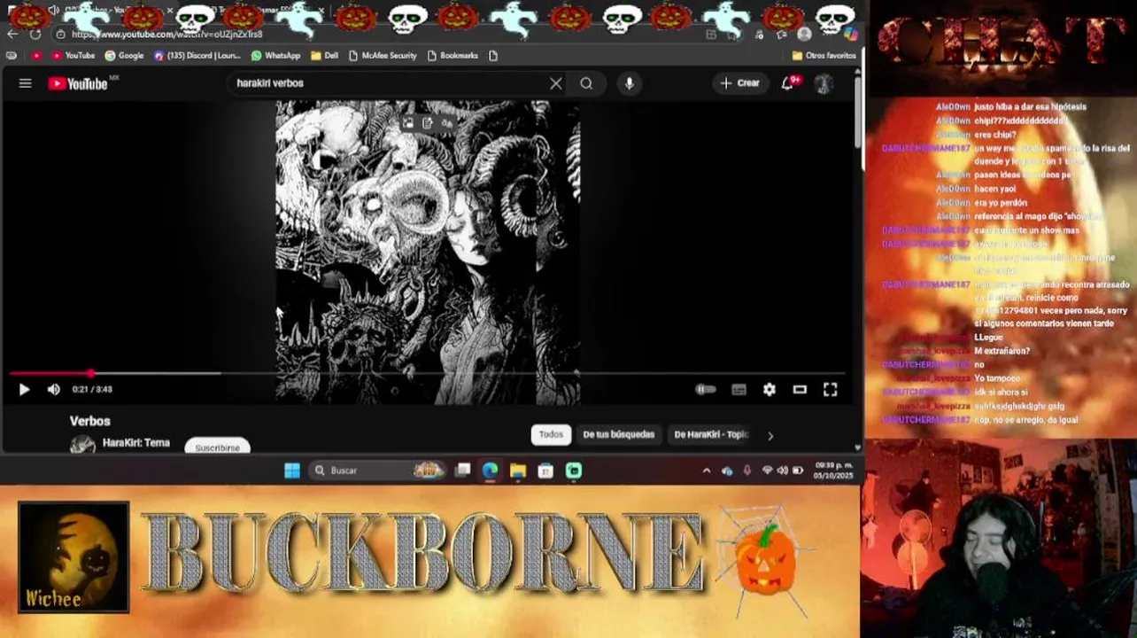
Task: Click the video time 0:21 / 3:43
Action: pos(92,389)
